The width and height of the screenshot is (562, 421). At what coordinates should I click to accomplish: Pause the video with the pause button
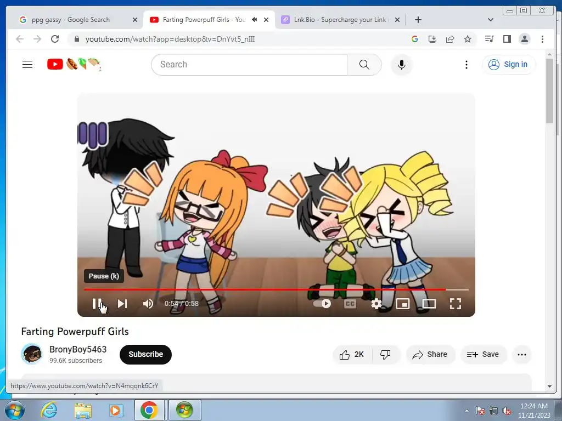(x=97, y=304)
